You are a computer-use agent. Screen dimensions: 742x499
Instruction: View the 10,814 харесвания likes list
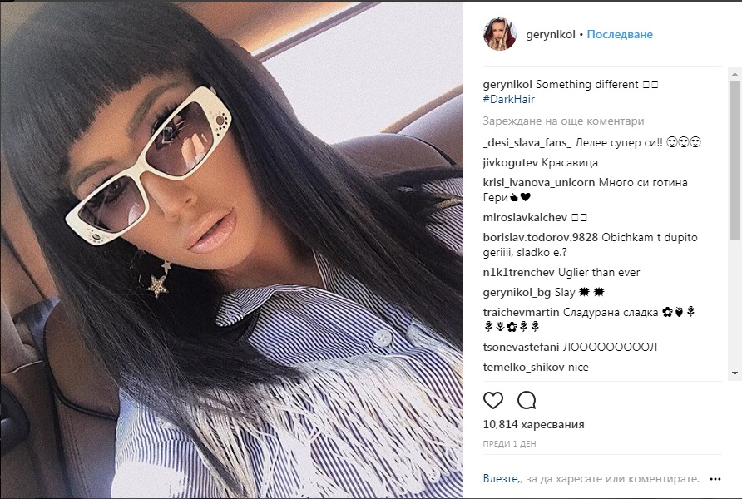(x=533, y=424)
